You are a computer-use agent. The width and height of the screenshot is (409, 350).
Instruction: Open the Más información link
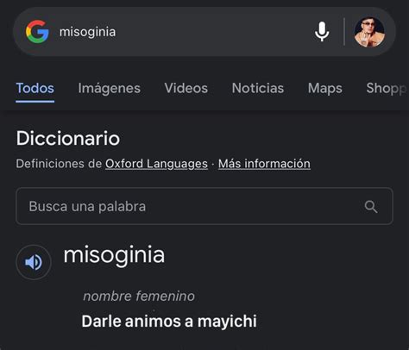click(264, 164)
